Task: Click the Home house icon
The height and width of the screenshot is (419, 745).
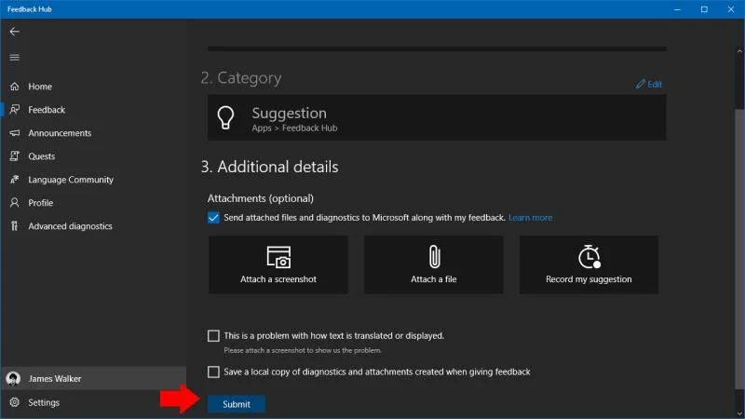Action: [15, 87]
